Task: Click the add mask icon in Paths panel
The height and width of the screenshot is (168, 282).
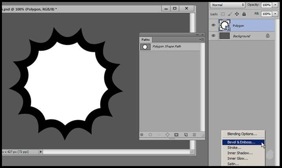Action: (x=176, y=135)
